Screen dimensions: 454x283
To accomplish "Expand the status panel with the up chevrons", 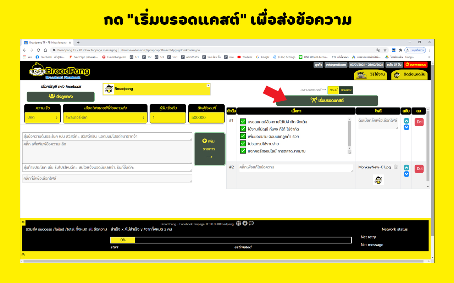I will [23, 254].
